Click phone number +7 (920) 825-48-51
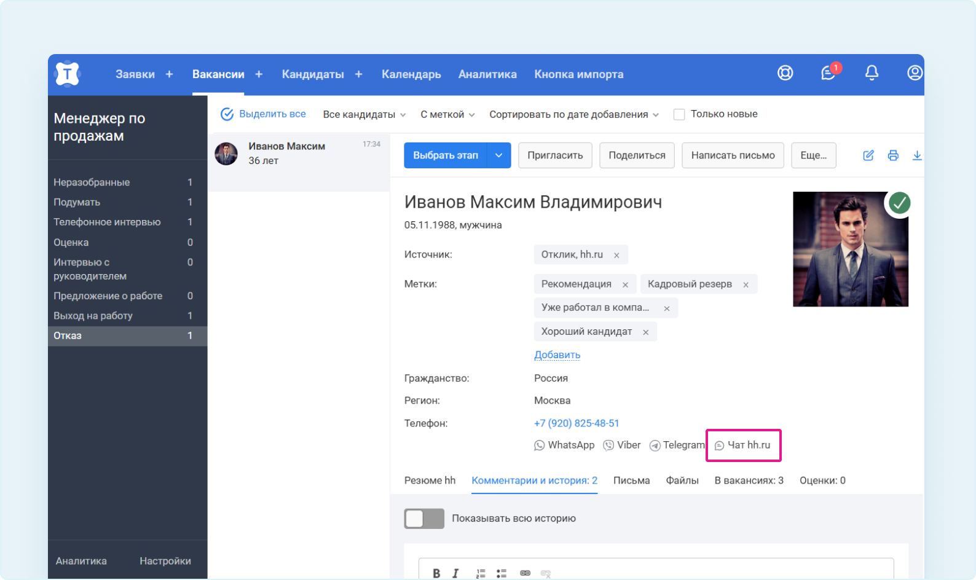Viewport: 976px width, 580px height. 577,423
